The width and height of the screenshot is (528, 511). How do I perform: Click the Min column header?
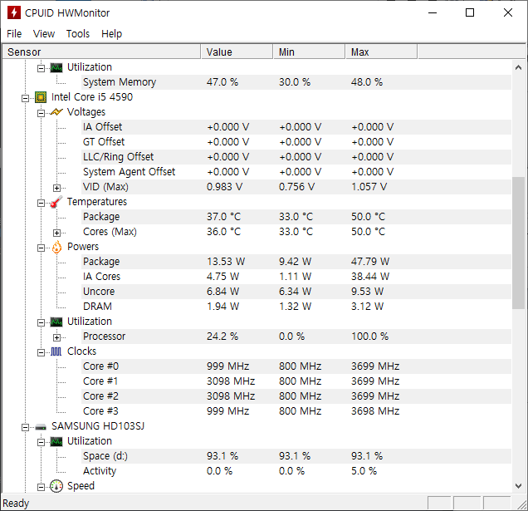pos(310,52)
